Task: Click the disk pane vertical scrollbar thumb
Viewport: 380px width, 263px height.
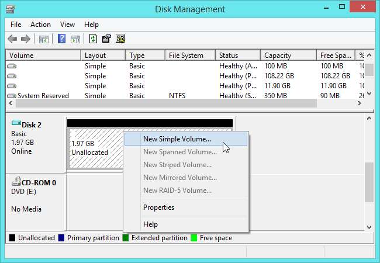Action: (x=369, y=182)
